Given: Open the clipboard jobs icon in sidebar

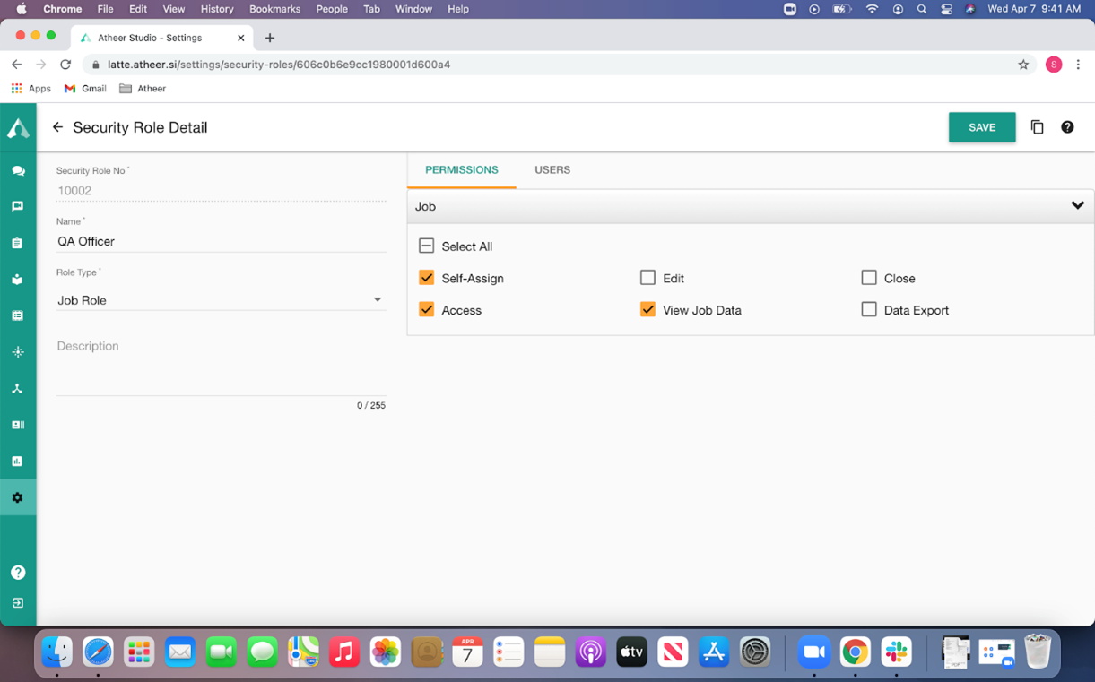Looking at the screenshot, I should [x=18, y=243].
